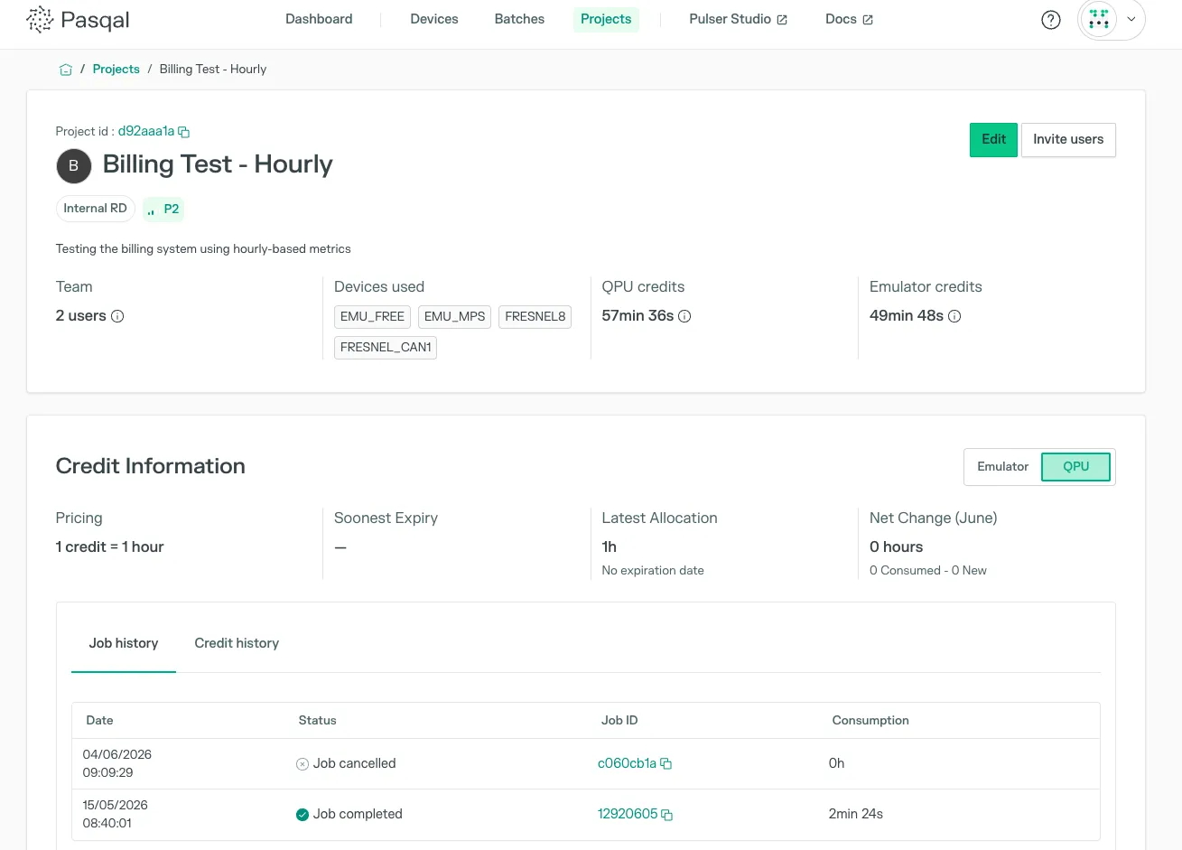This screenshot has height=850, width=1182.
Task: Click the 2min 24s consumption value
Action: [856, 814]
